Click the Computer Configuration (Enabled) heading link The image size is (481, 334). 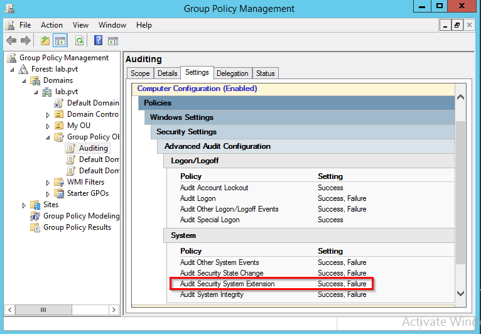[197, 89]
